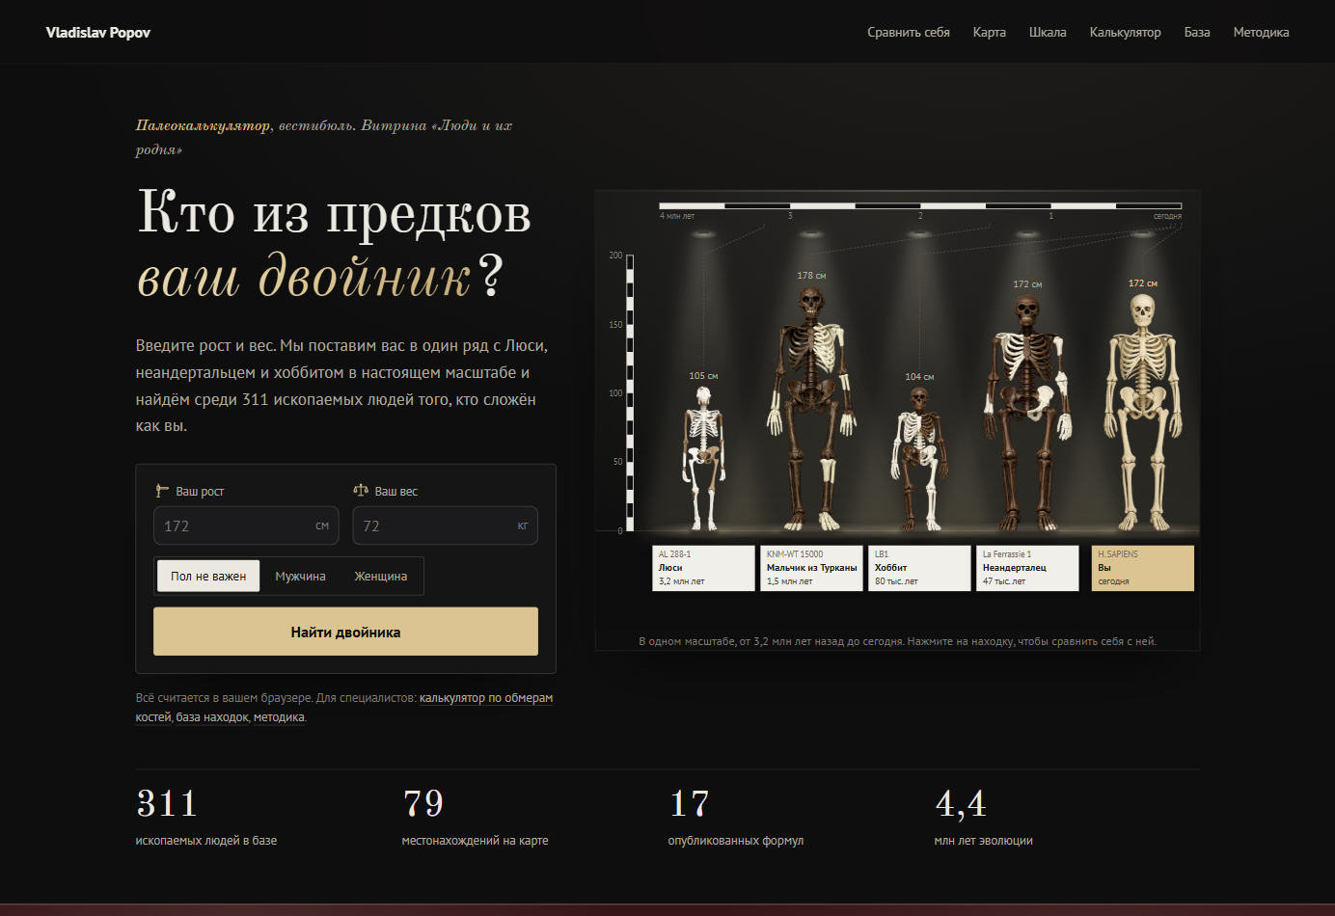Select the Hobbit LB1 skeleton figure
The image size is (1335, 916).
(919, 458)
